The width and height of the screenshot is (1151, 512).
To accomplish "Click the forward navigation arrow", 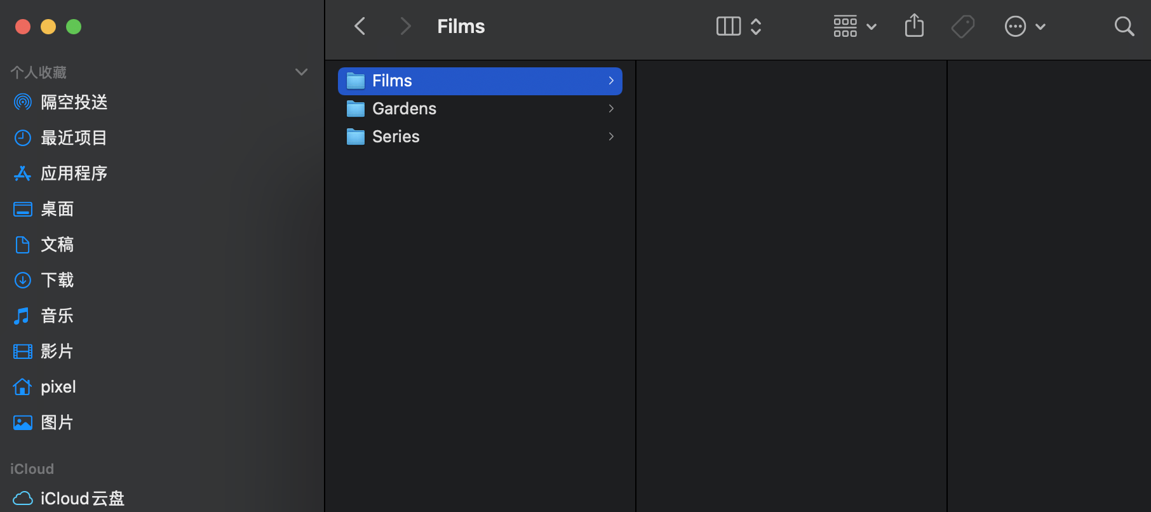I will point(405,26).
